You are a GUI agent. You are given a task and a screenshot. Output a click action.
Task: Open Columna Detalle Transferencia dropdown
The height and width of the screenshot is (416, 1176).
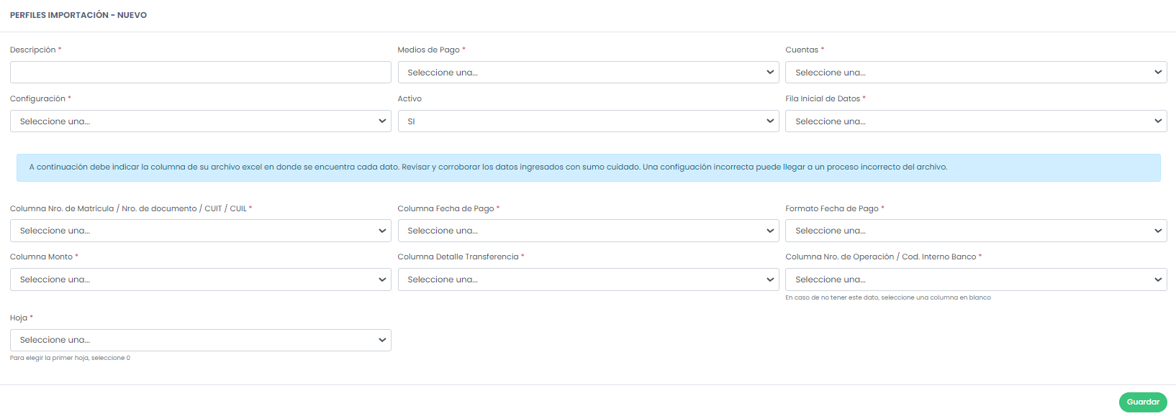(587, 279)
